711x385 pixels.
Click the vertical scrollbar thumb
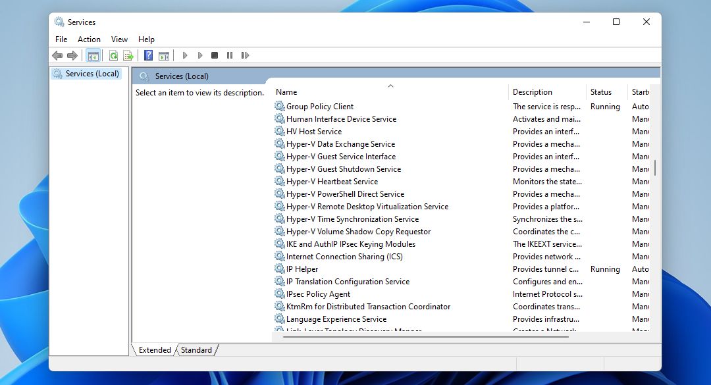(655, 168)
